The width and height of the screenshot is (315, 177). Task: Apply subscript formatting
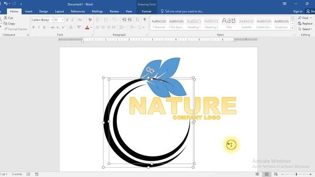pyautogui.click(x=58, y=28)
